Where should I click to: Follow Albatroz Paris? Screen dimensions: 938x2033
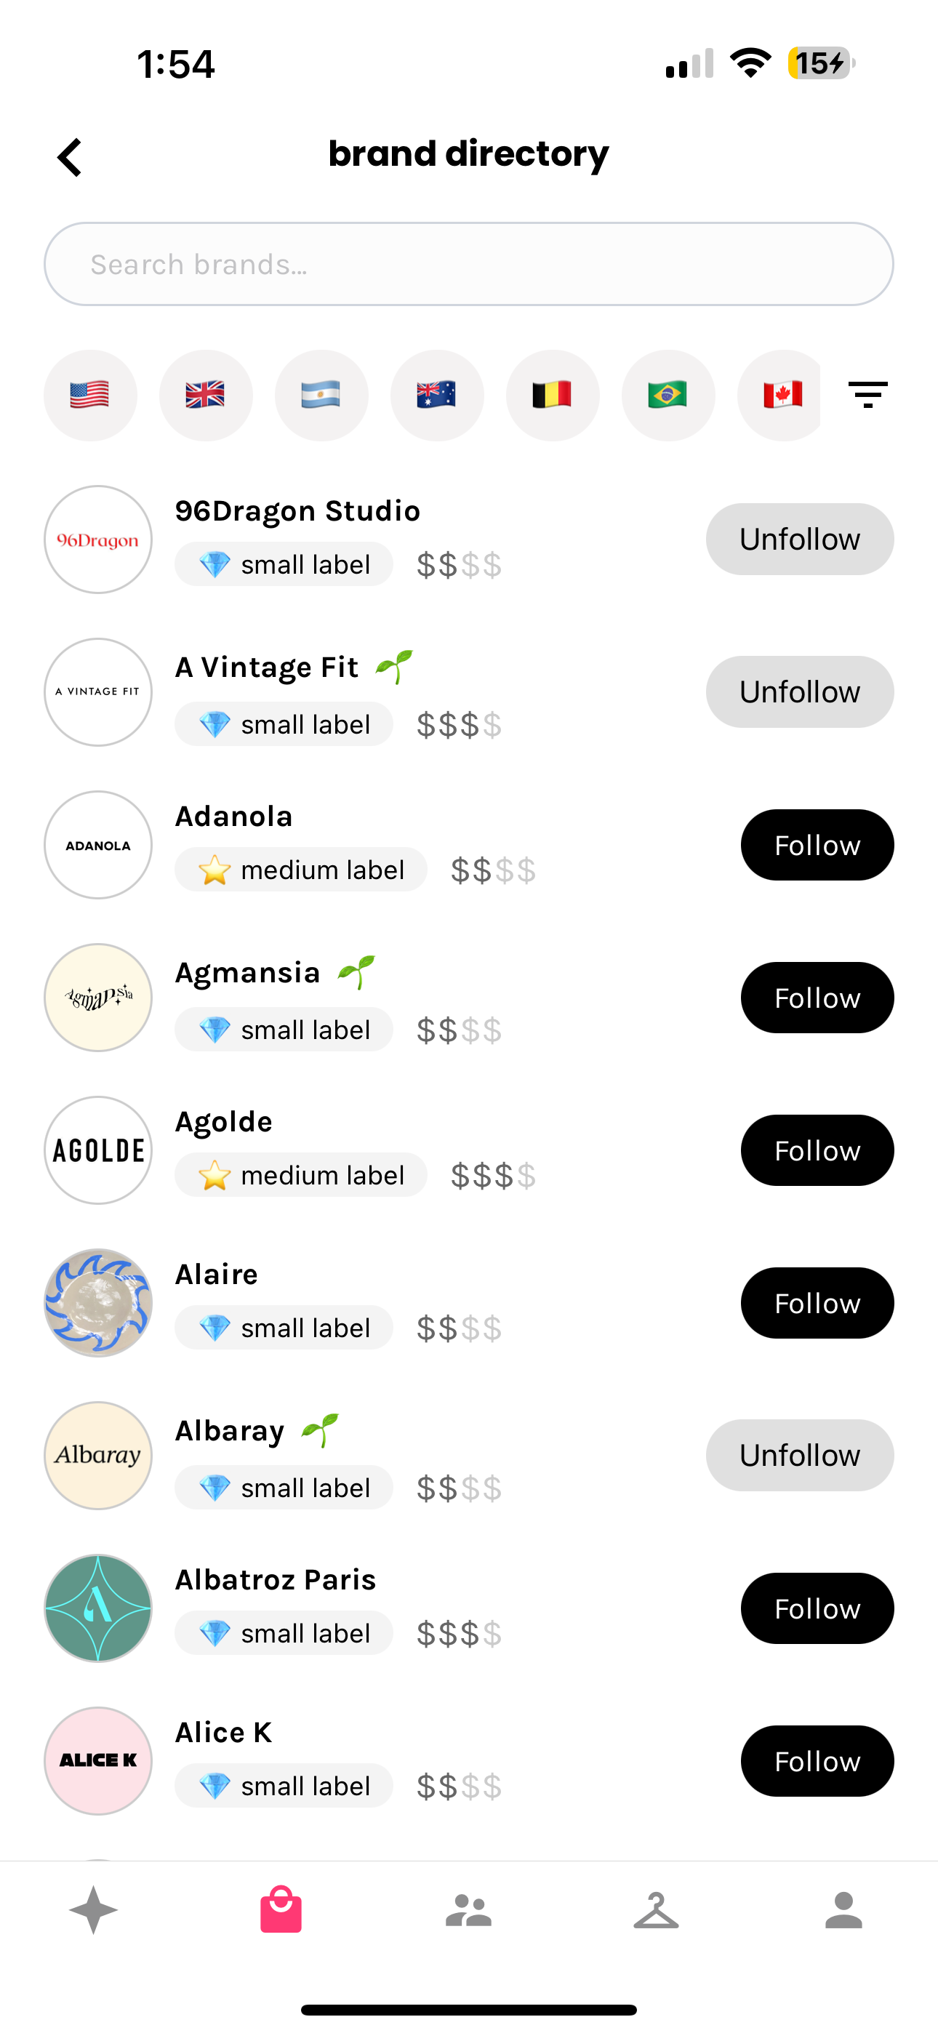coord(817,1608)
